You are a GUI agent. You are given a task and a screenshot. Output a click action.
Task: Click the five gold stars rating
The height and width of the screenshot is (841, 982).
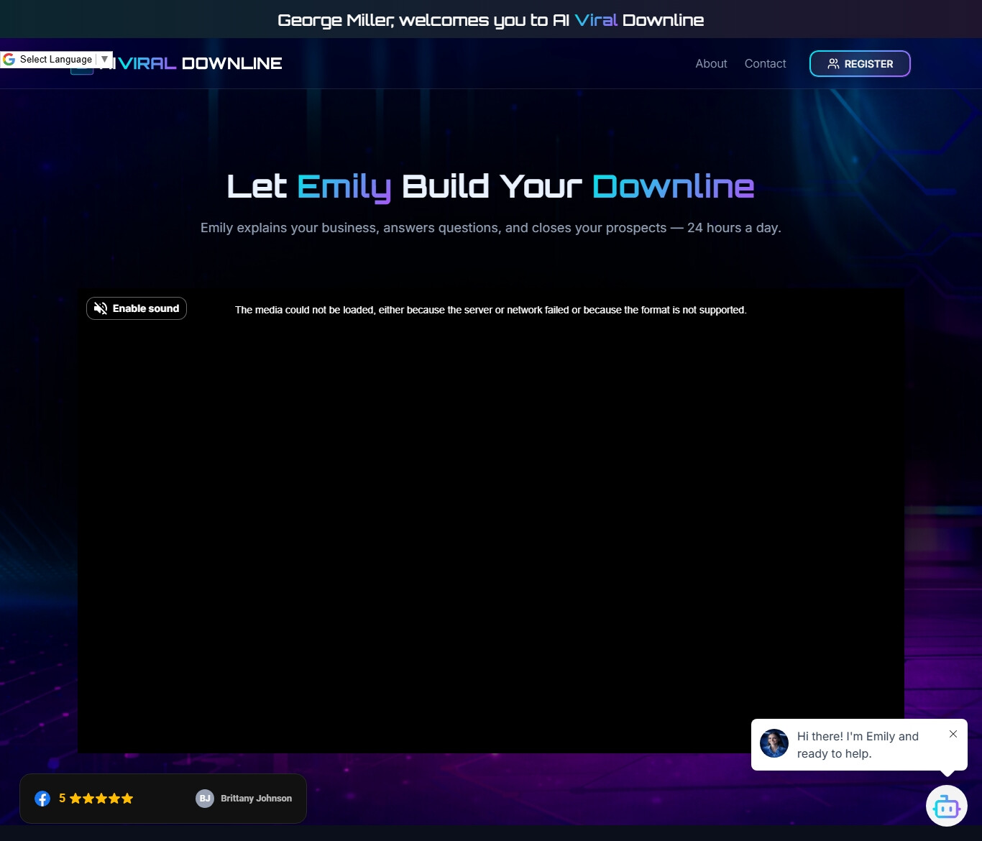tap(101, 799)
